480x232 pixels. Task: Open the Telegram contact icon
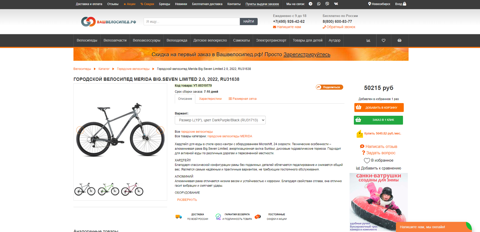coord(310,4)
